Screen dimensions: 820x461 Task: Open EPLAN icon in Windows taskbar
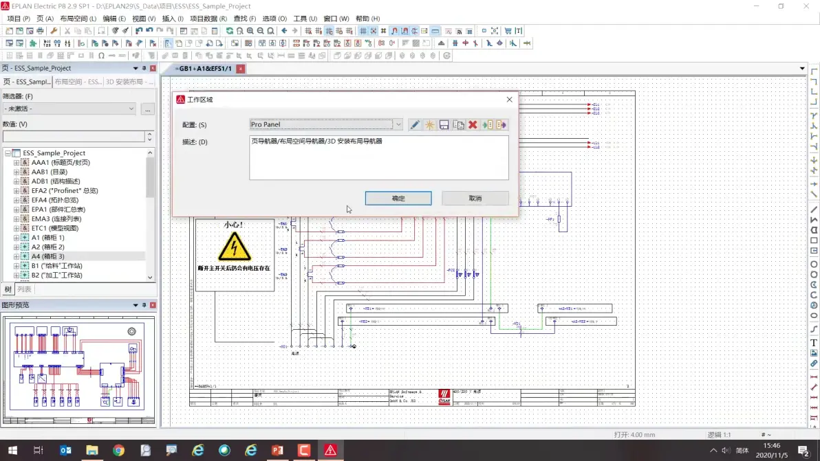tap(330, 450)
